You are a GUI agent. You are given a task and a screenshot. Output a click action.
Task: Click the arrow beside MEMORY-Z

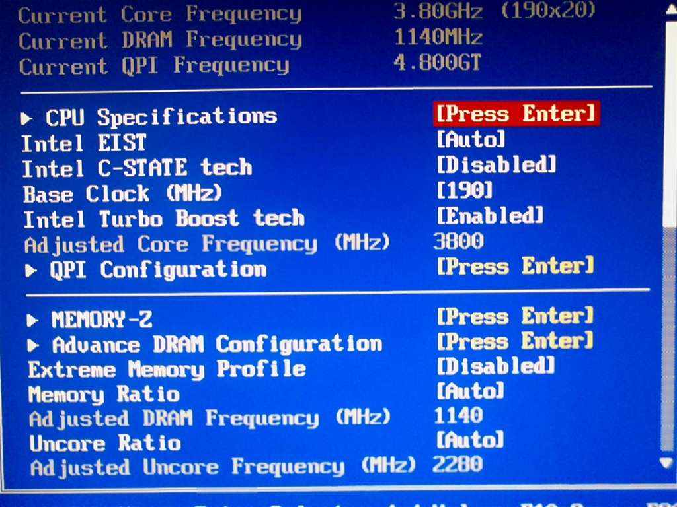(32, 320)
